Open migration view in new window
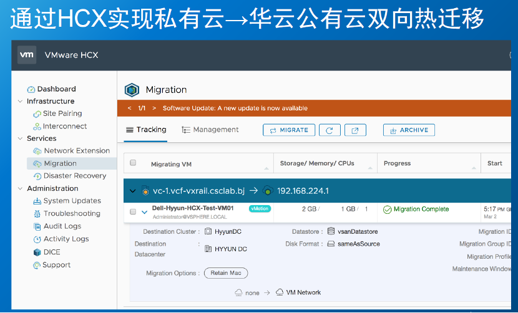The image size is (518, 313). [x=355, y=130]
